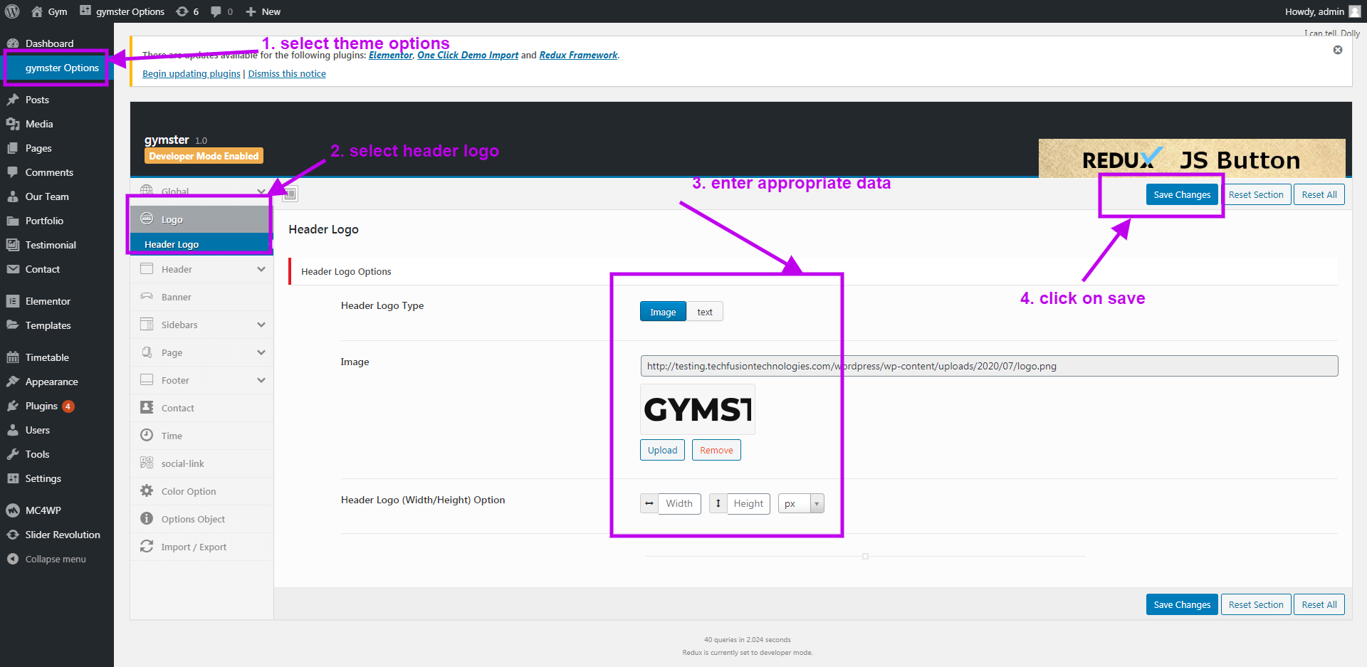Open the Time clock section
The width and height of the screenshot is (1367, 667).
pos(172,436)
